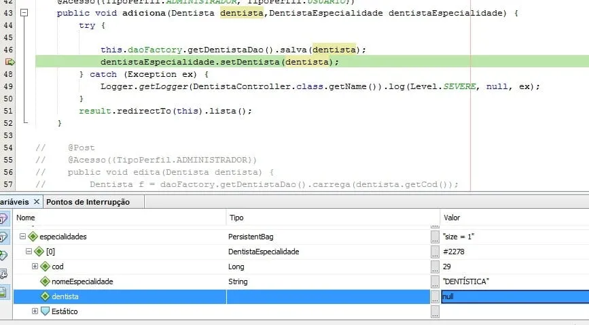The image size is (589, 325).
Task: Click the daoFactory field on line 46
Action: (155, 50)
